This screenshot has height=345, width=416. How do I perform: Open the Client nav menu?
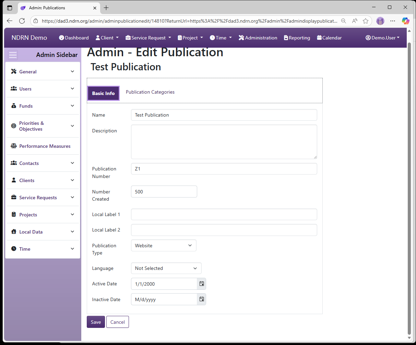107,38
